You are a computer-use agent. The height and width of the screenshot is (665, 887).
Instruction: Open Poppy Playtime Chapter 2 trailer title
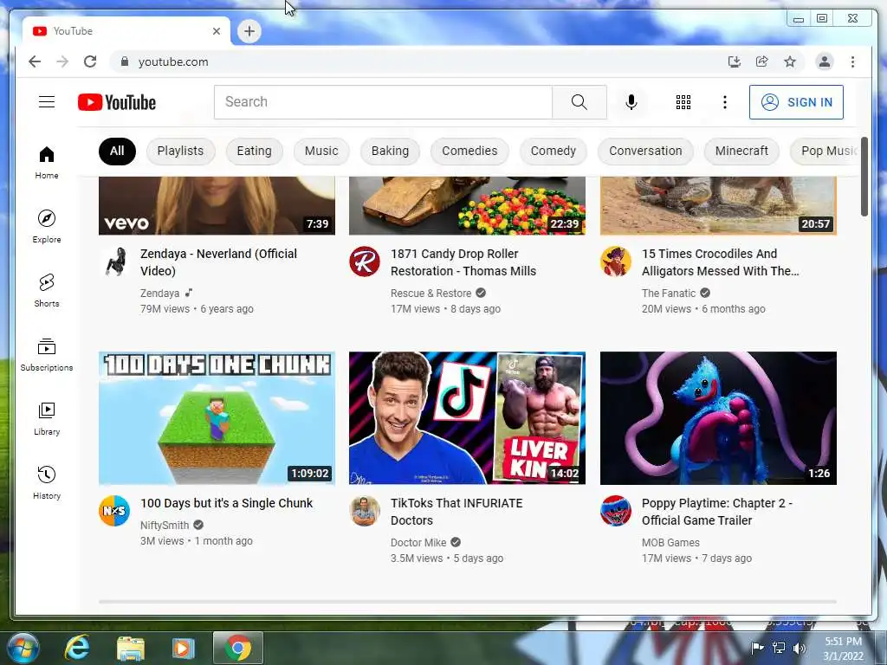click(716, 512)
